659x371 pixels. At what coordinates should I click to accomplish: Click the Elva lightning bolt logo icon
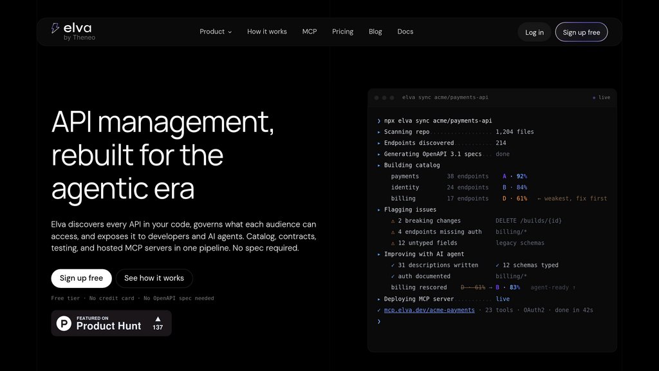click(55, 28)
